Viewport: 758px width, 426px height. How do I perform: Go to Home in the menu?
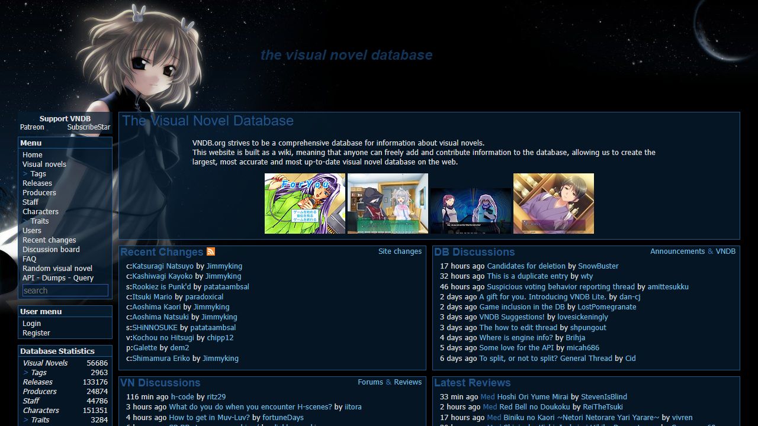click(x=33, y=155)
